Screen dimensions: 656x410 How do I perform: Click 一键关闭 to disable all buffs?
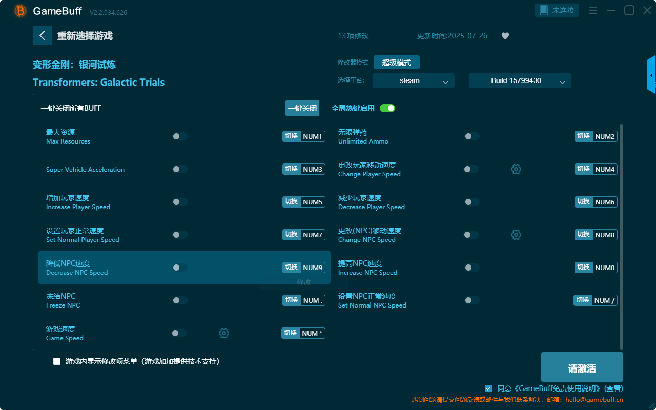(x=302, y=108)
